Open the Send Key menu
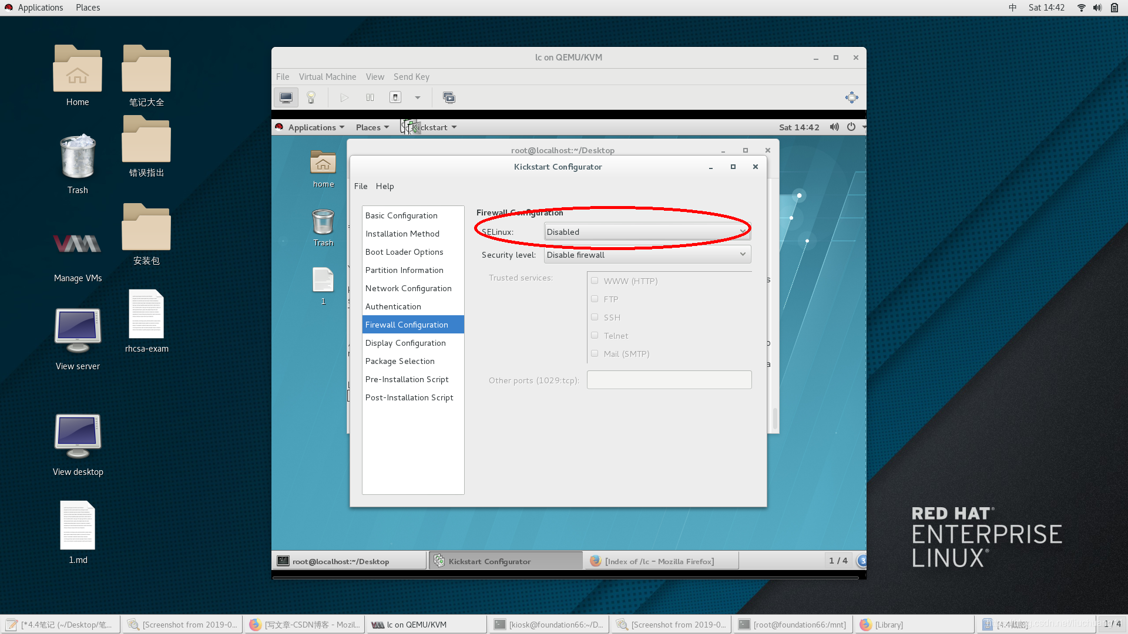The width and height of the screenshot is (1128, 634). pyautogui.click(x=411, y=77)
